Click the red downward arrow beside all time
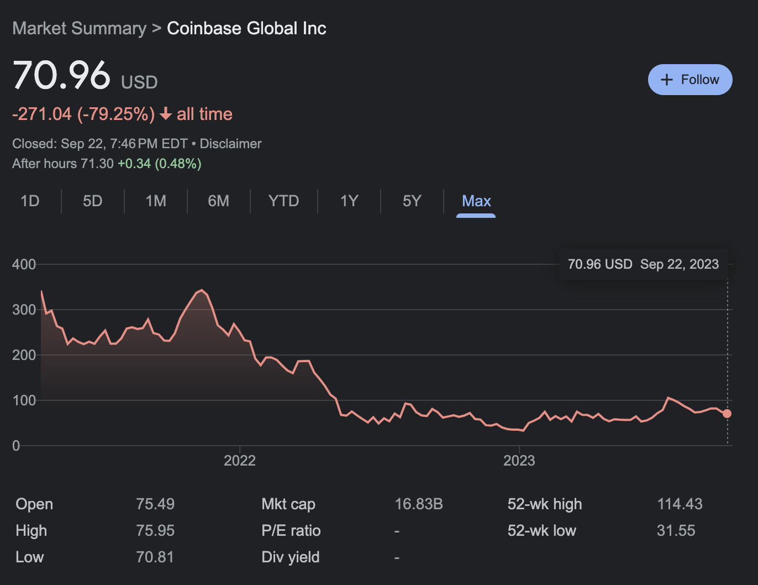758x585 pixels. coord(165,114)
